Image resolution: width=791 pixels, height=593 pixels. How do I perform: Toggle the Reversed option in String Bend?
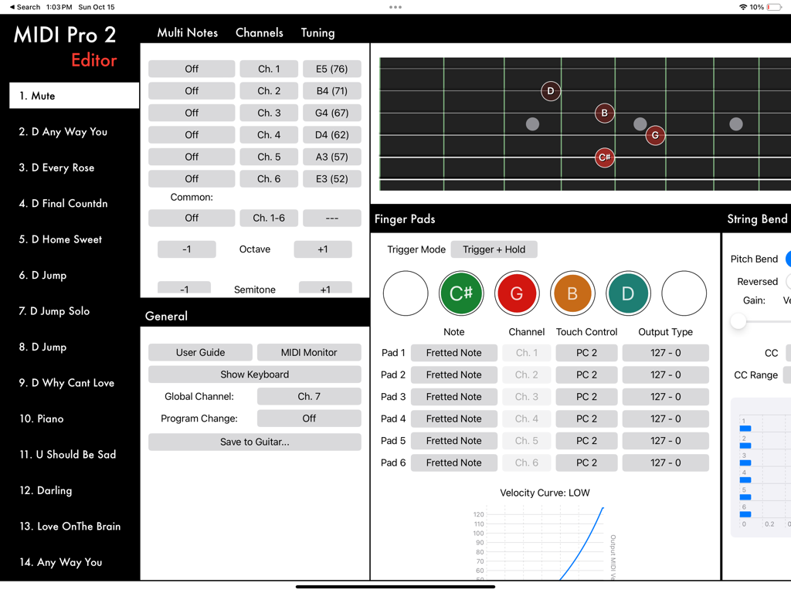tap(788, 281)
